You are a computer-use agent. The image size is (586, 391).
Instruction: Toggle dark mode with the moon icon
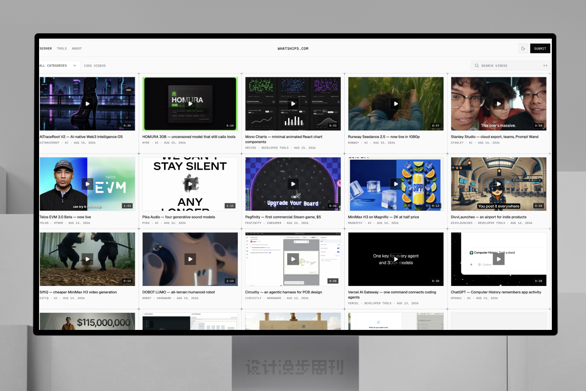[x=523, y=48]
